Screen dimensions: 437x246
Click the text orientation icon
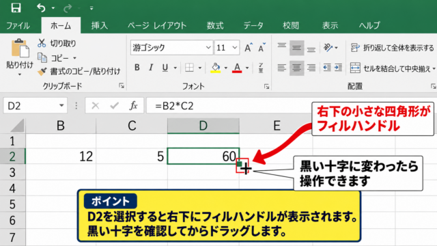pyautogui.click(x=328, y=48)
